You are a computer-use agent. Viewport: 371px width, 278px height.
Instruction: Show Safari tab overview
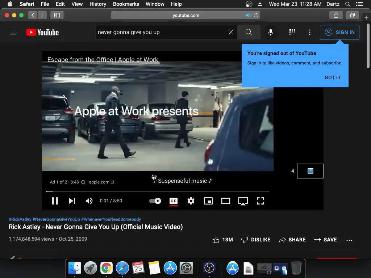[x=352, y=15]
